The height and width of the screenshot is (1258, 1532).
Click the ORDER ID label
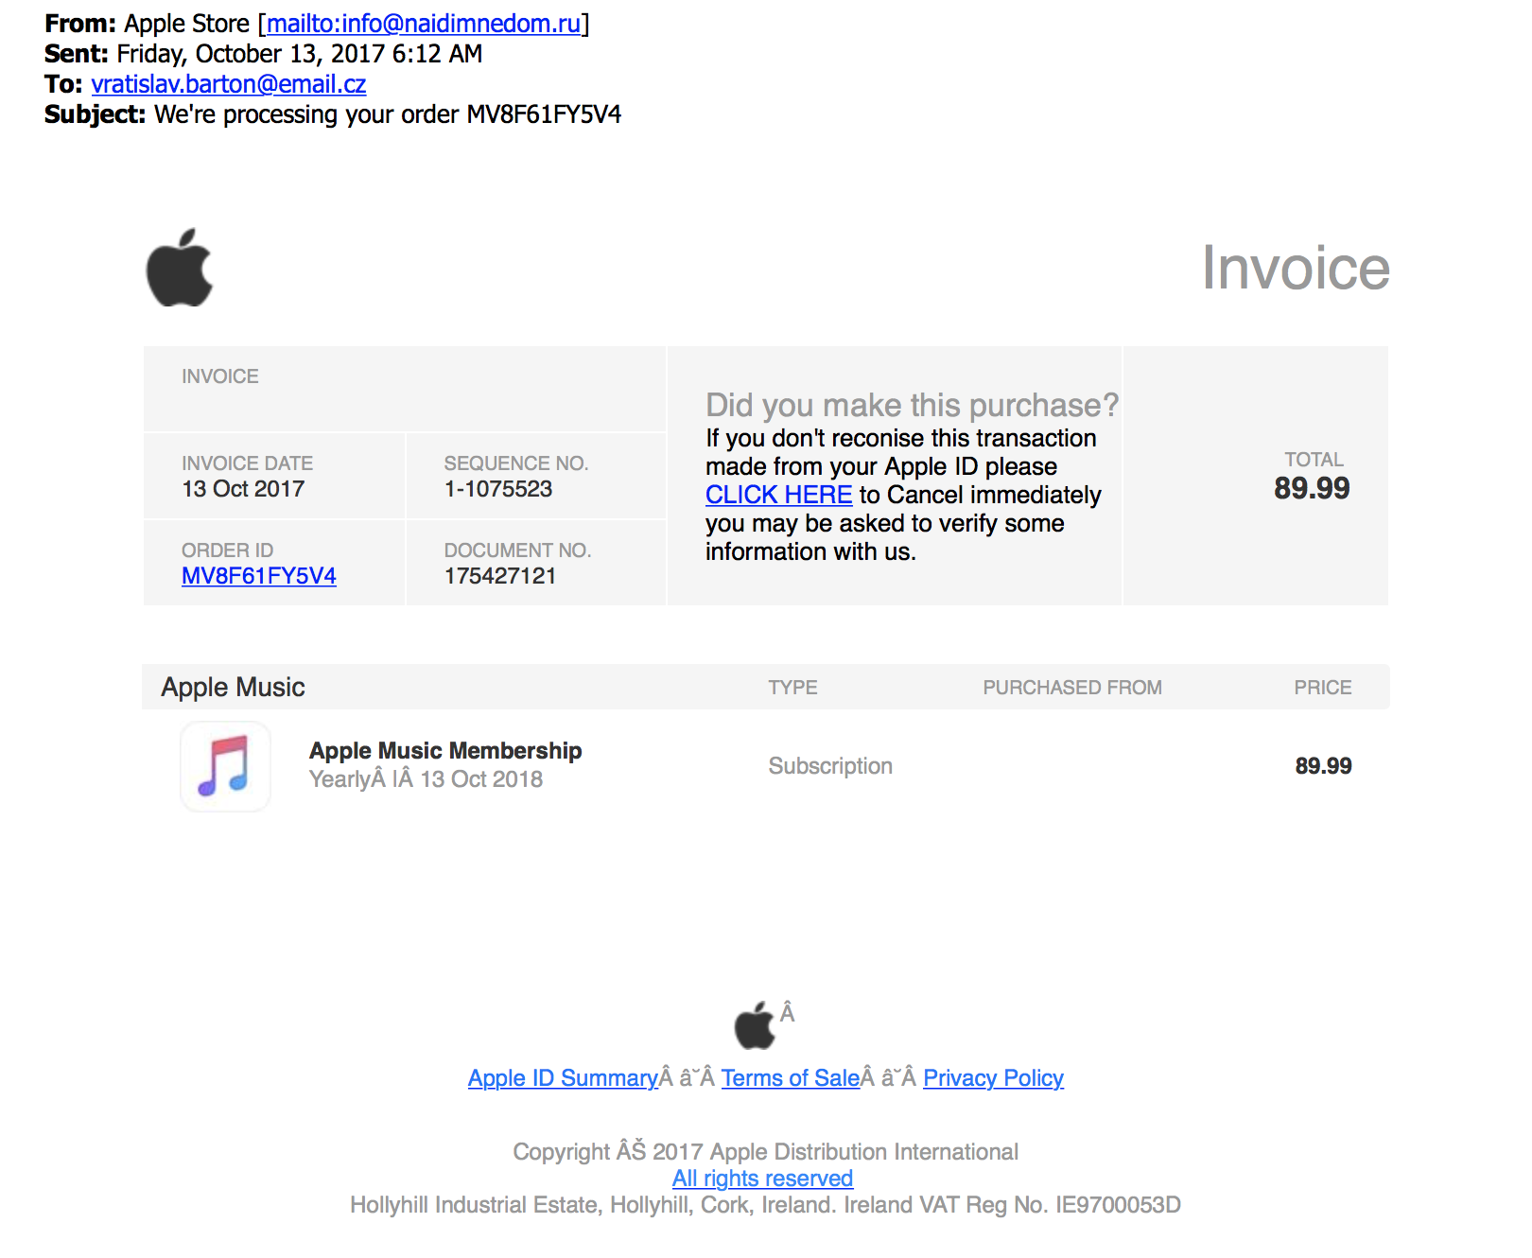[227, 550]
